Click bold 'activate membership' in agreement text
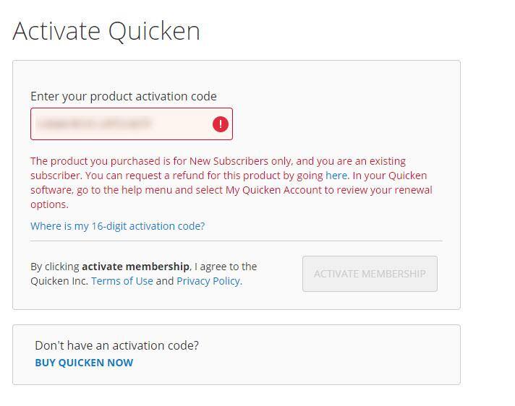The height and width of the screenshot is (406, 515). [135, 267]
